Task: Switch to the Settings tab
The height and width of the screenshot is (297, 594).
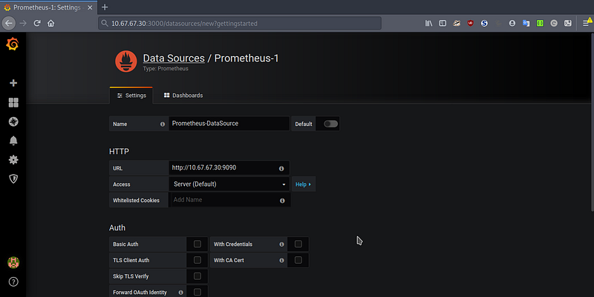Action: click(x=131, y=96)
